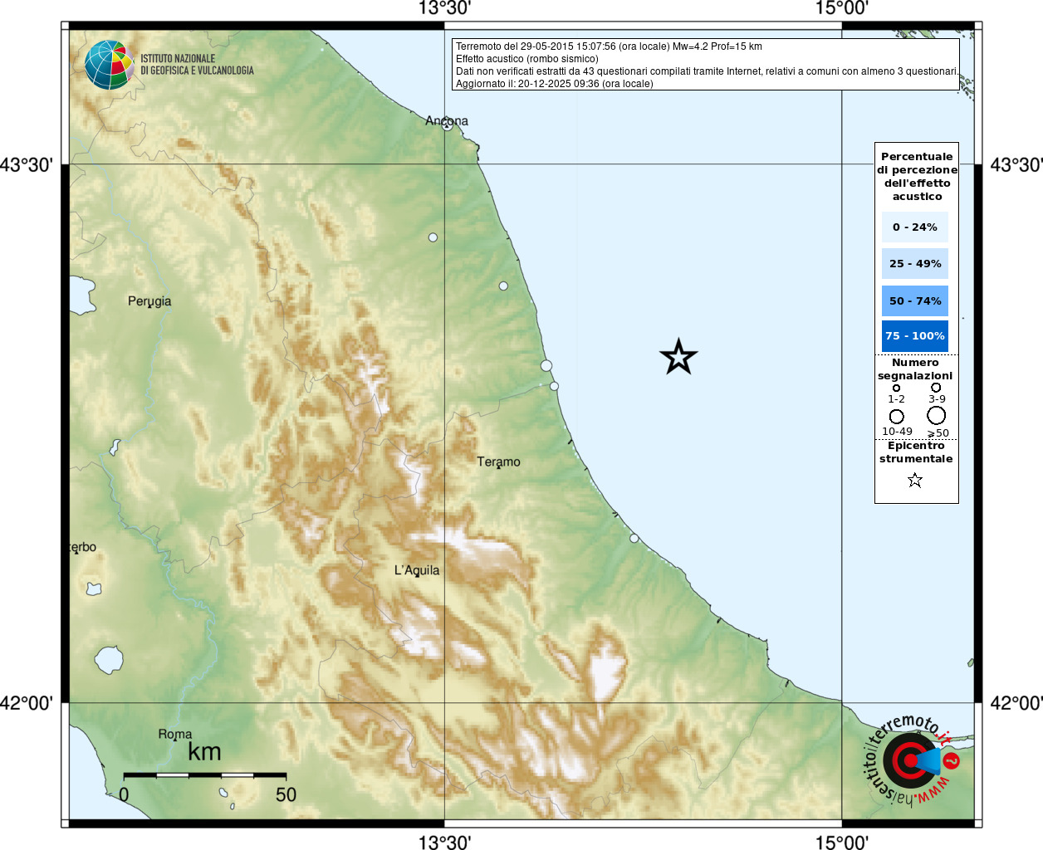Select the 50 - 74% color swatch

pos(915,300)
